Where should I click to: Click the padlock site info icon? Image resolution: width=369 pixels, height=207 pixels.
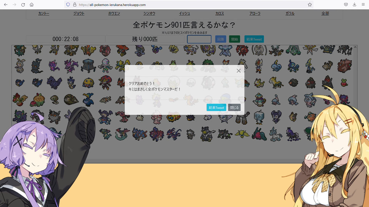75,5
